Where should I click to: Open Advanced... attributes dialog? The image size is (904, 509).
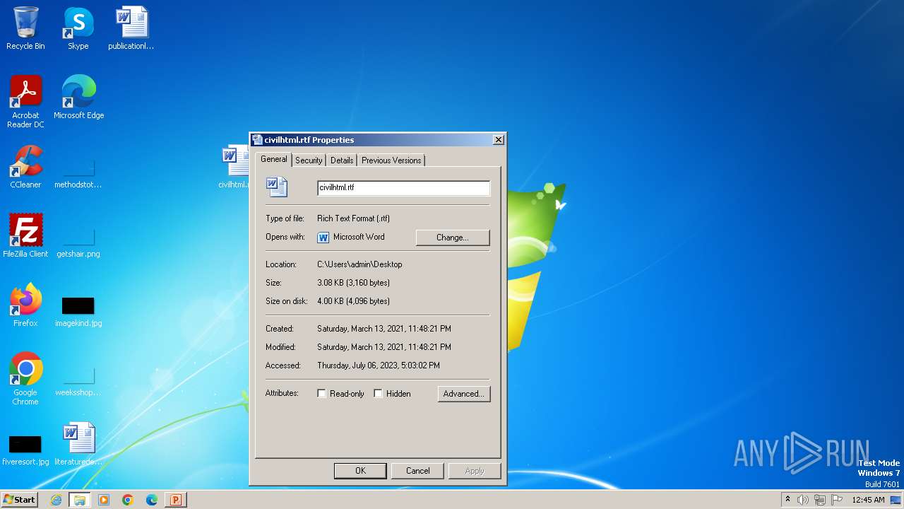tap(463, 394)
